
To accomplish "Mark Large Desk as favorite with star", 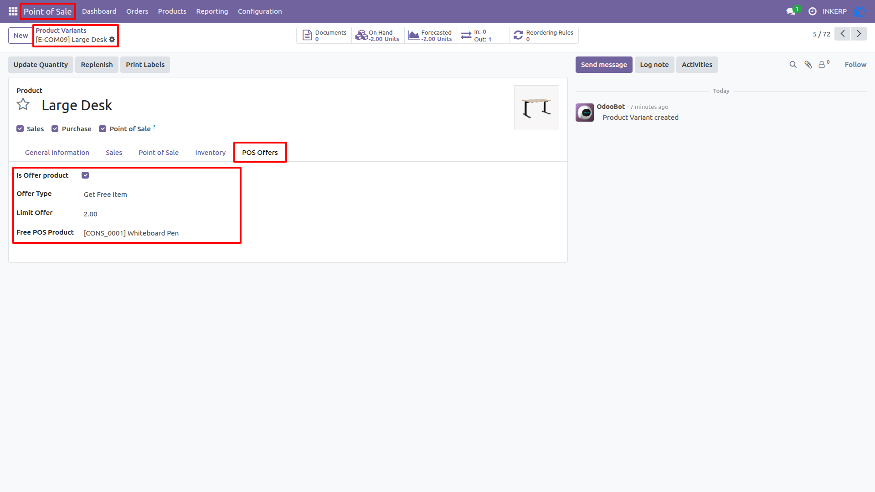I will (x=23, y=105).
